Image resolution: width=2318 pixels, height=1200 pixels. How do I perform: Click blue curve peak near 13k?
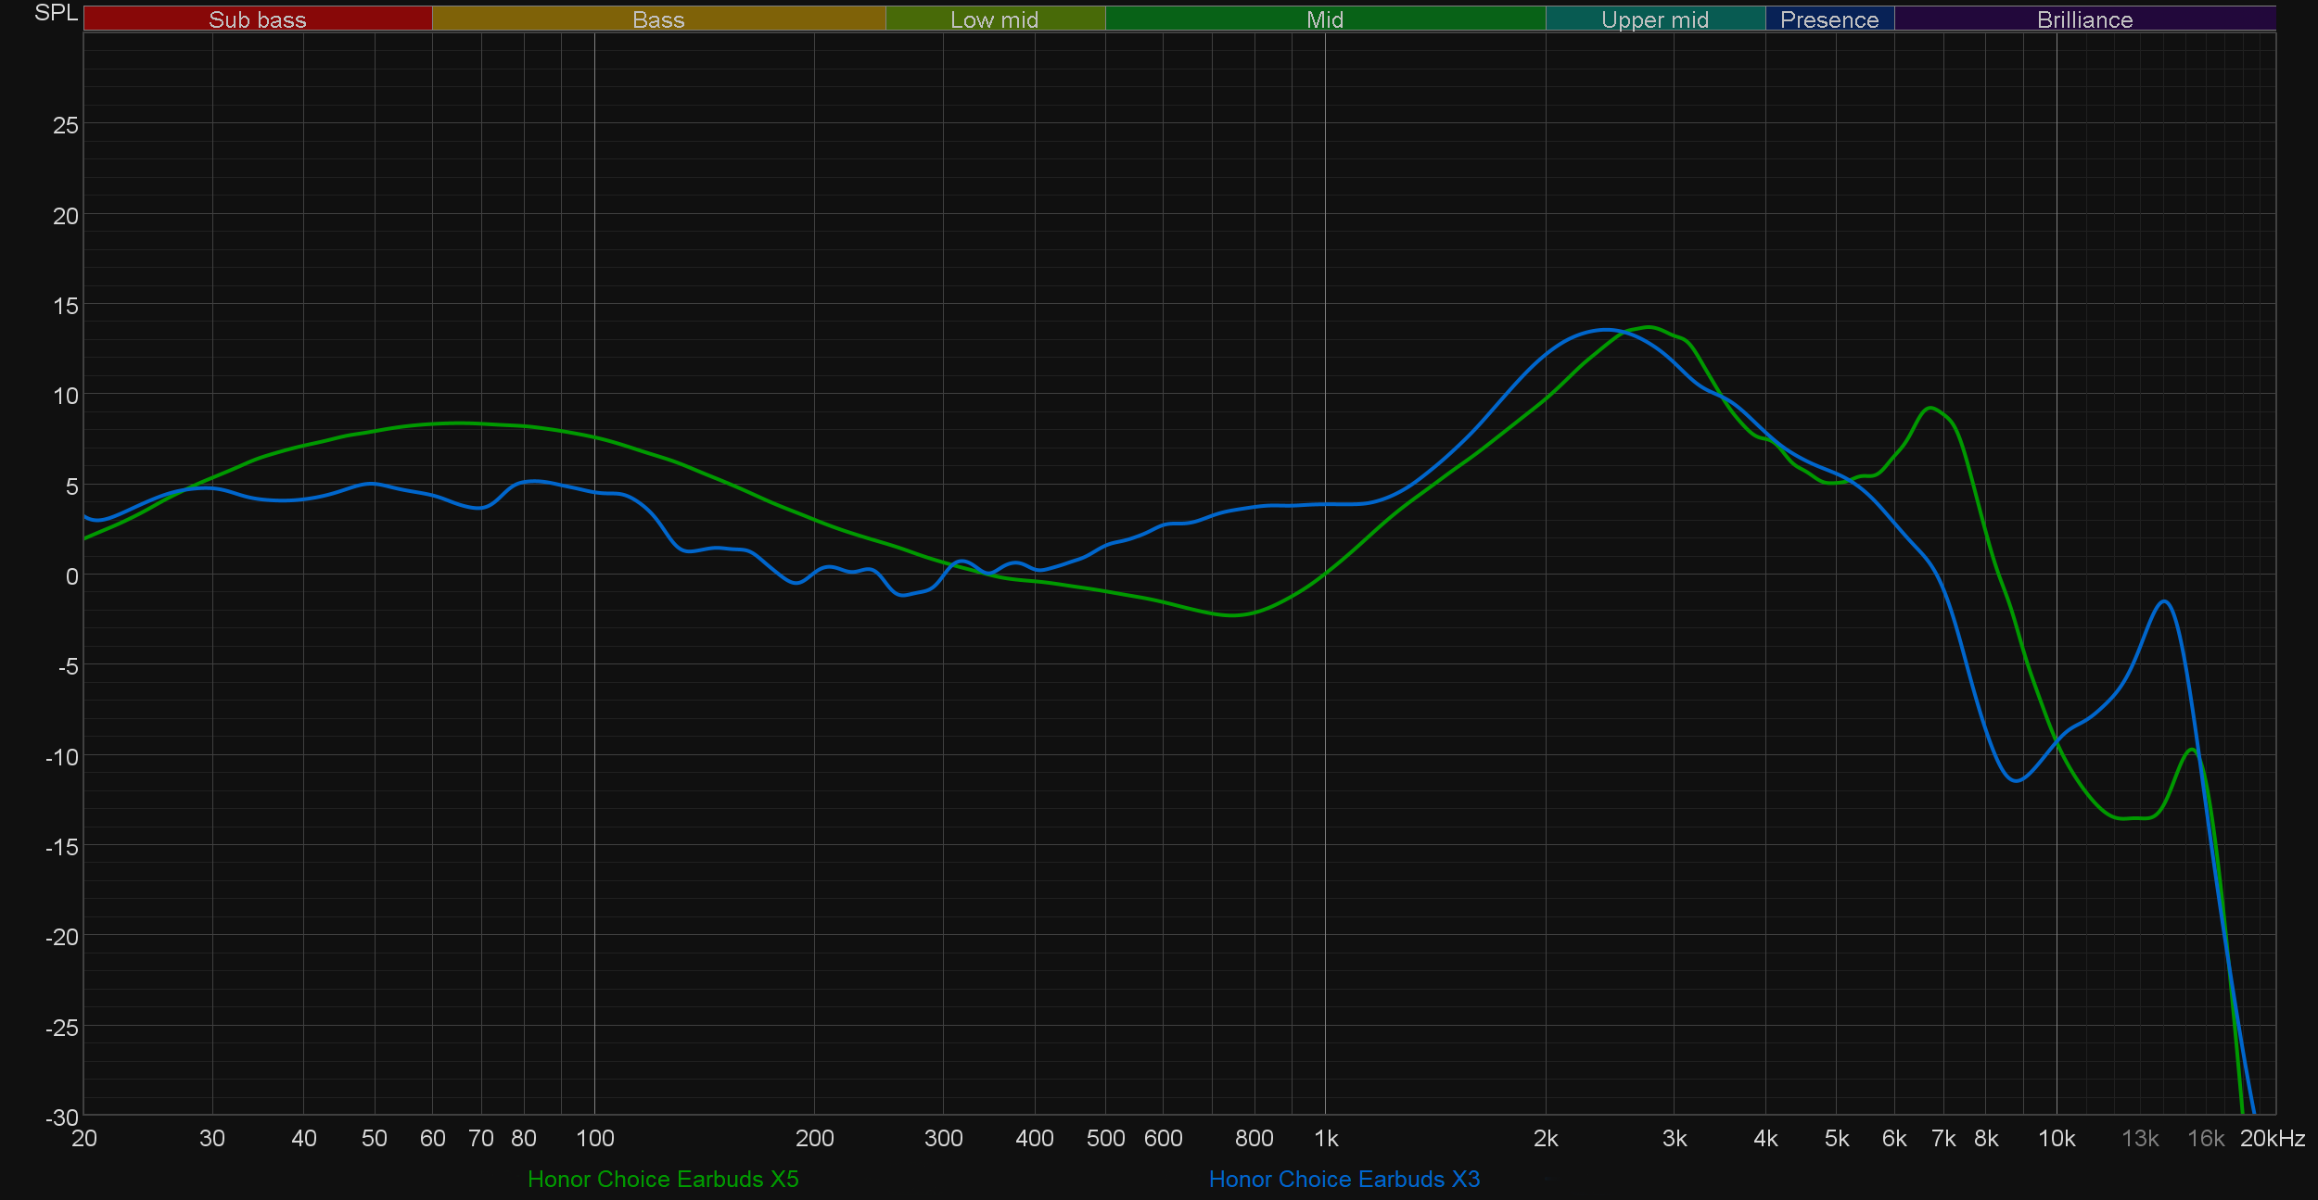[2164, 601]
